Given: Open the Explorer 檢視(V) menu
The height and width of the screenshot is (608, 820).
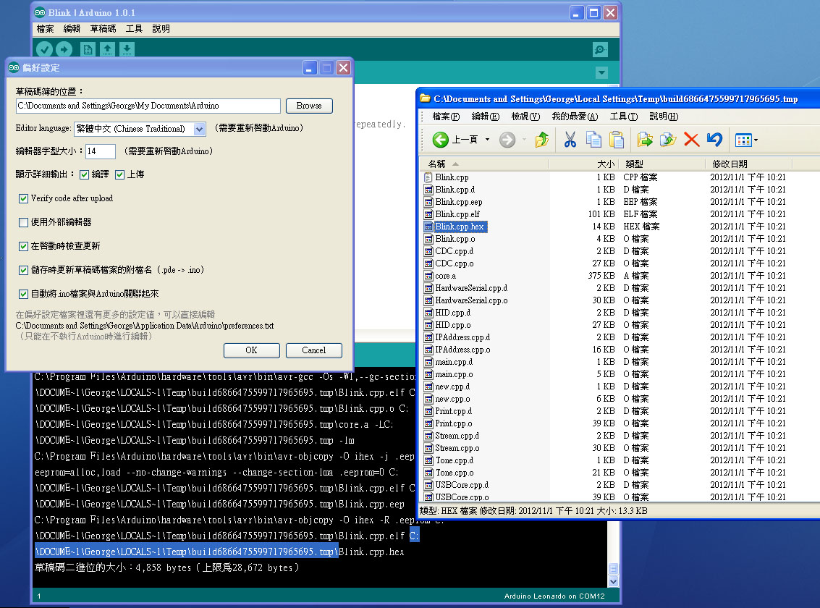Looking at the screenshot, I should pos(525,117).
